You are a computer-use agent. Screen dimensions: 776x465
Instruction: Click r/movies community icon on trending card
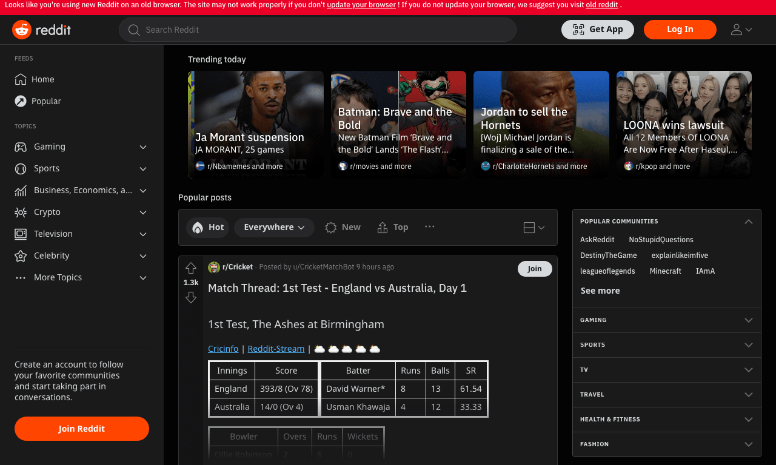(343, 166)
